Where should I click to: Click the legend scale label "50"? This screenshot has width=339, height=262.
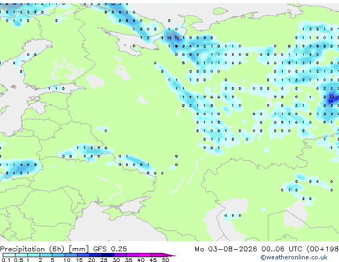(x=165, y=260)
